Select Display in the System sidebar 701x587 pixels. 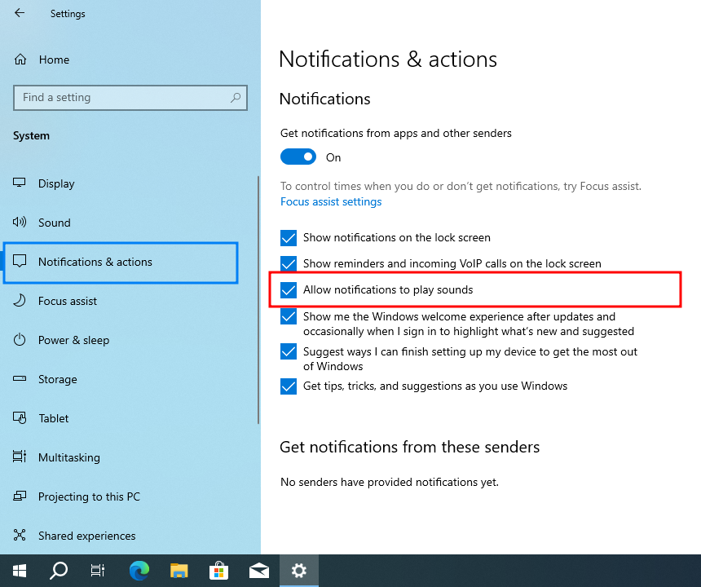56,183
